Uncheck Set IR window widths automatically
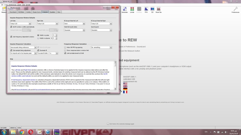This screenshot has width=241, height=135. [x=11, y=27]
